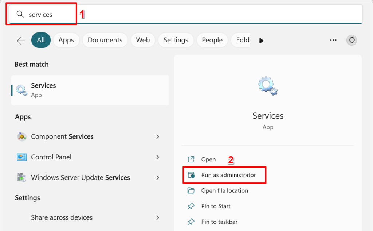Click the Services title in preview pane
This screenshot has width=373, height=231.
[268, 116]
